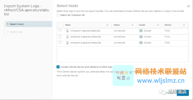
Task: Toggle the Select All / Deselect All checkbox
Action: tap(58, 15)
